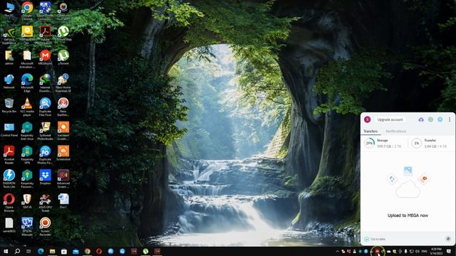The image size is (456, 256).
Task: Click the Upload to MEGA now illustration
Action: click(408, 182)
